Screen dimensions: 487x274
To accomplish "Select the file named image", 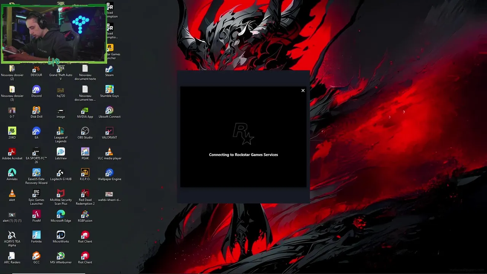I will point(61,113).
